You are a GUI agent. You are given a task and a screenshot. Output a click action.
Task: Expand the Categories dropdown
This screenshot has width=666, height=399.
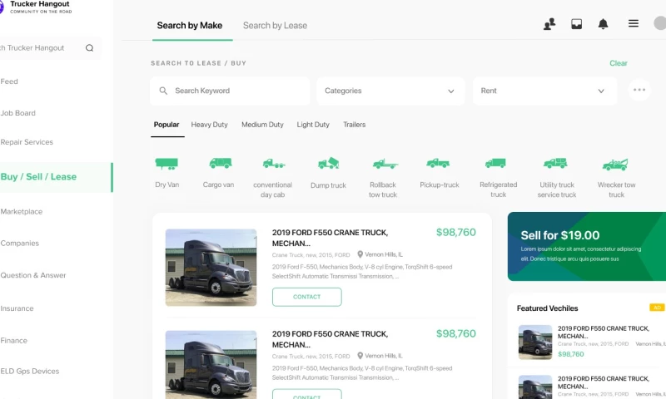click(x=390, y=91)
